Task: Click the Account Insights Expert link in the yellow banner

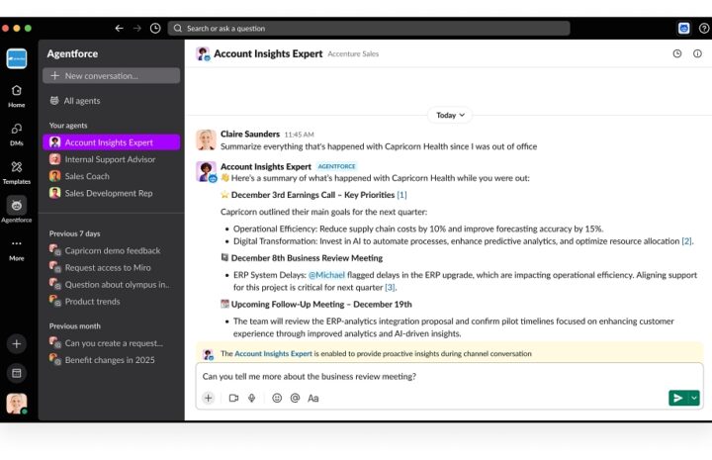Action: 273,353
